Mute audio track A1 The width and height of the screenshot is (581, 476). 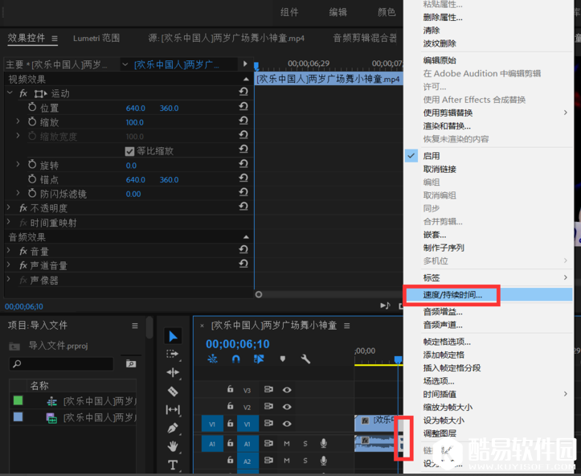tap(287, 443)
